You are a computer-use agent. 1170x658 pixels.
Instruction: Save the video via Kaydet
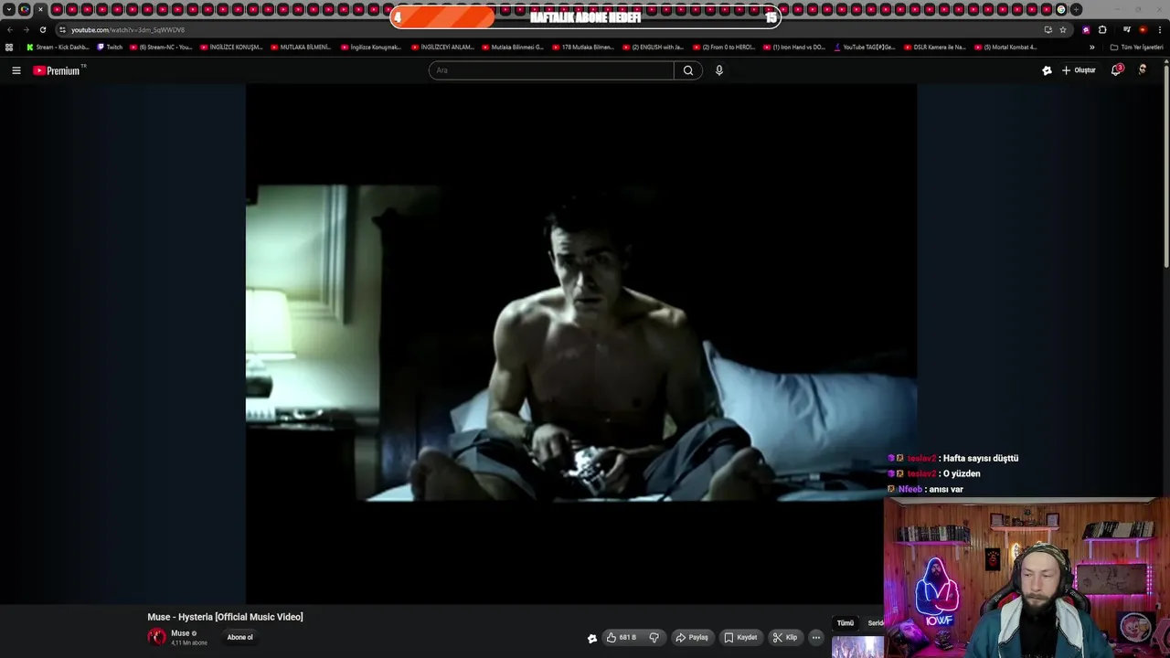coord(740,637)
